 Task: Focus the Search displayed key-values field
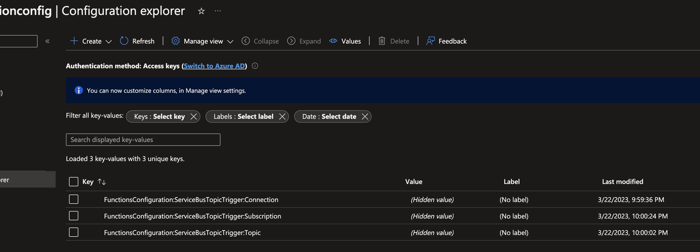coord(143,140)
